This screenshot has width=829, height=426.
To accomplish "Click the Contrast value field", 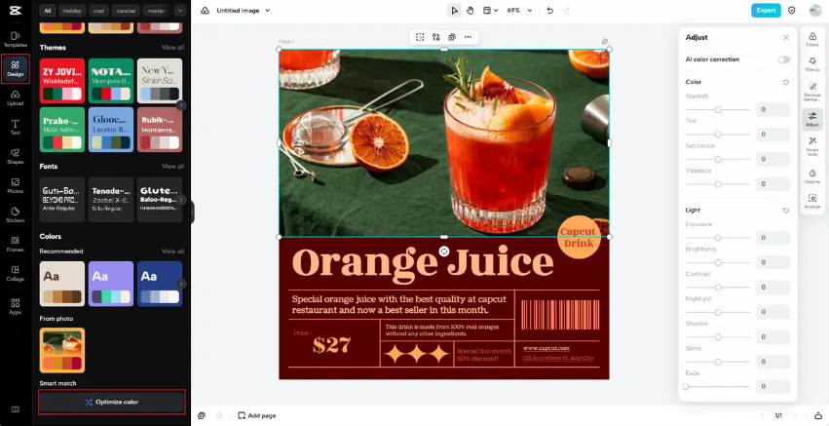I will point(772,288).
